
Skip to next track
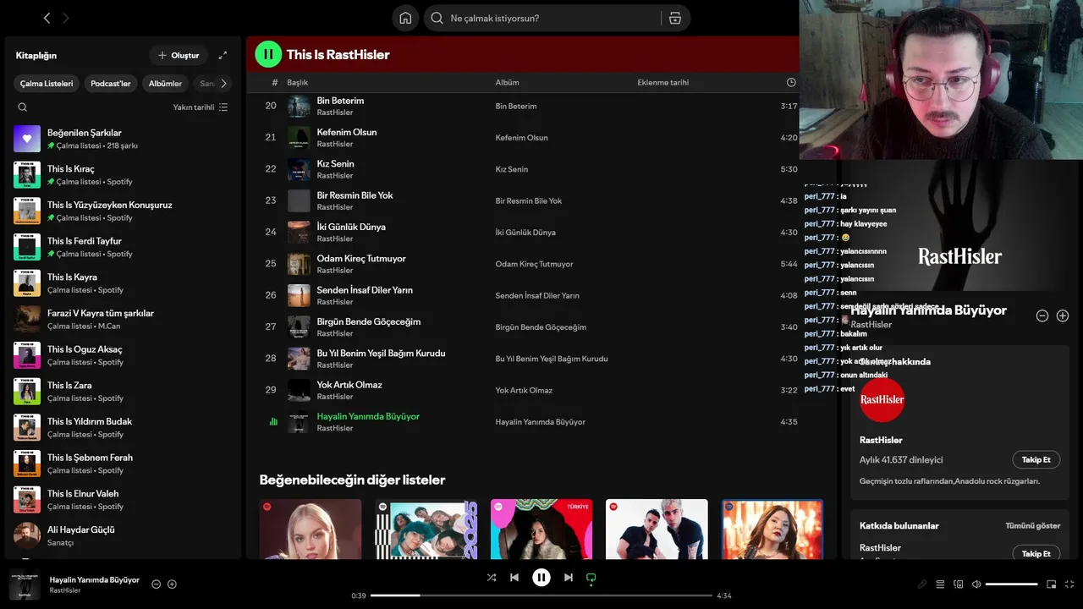click(569, 578)
